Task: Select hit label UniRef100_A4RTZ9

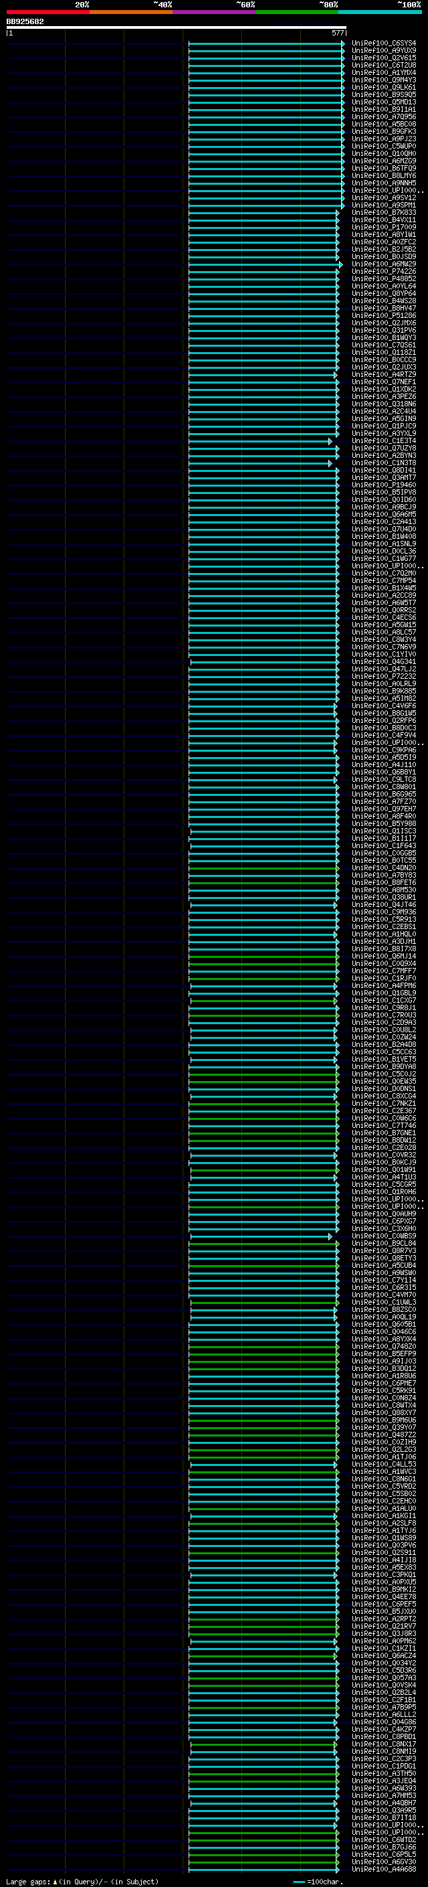Action: point(383,375)
